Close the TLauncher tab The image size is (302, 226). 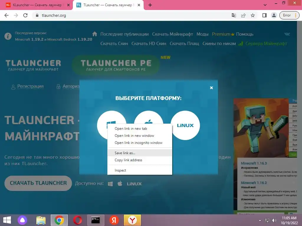pyautogui.click(x=139, y=5)
